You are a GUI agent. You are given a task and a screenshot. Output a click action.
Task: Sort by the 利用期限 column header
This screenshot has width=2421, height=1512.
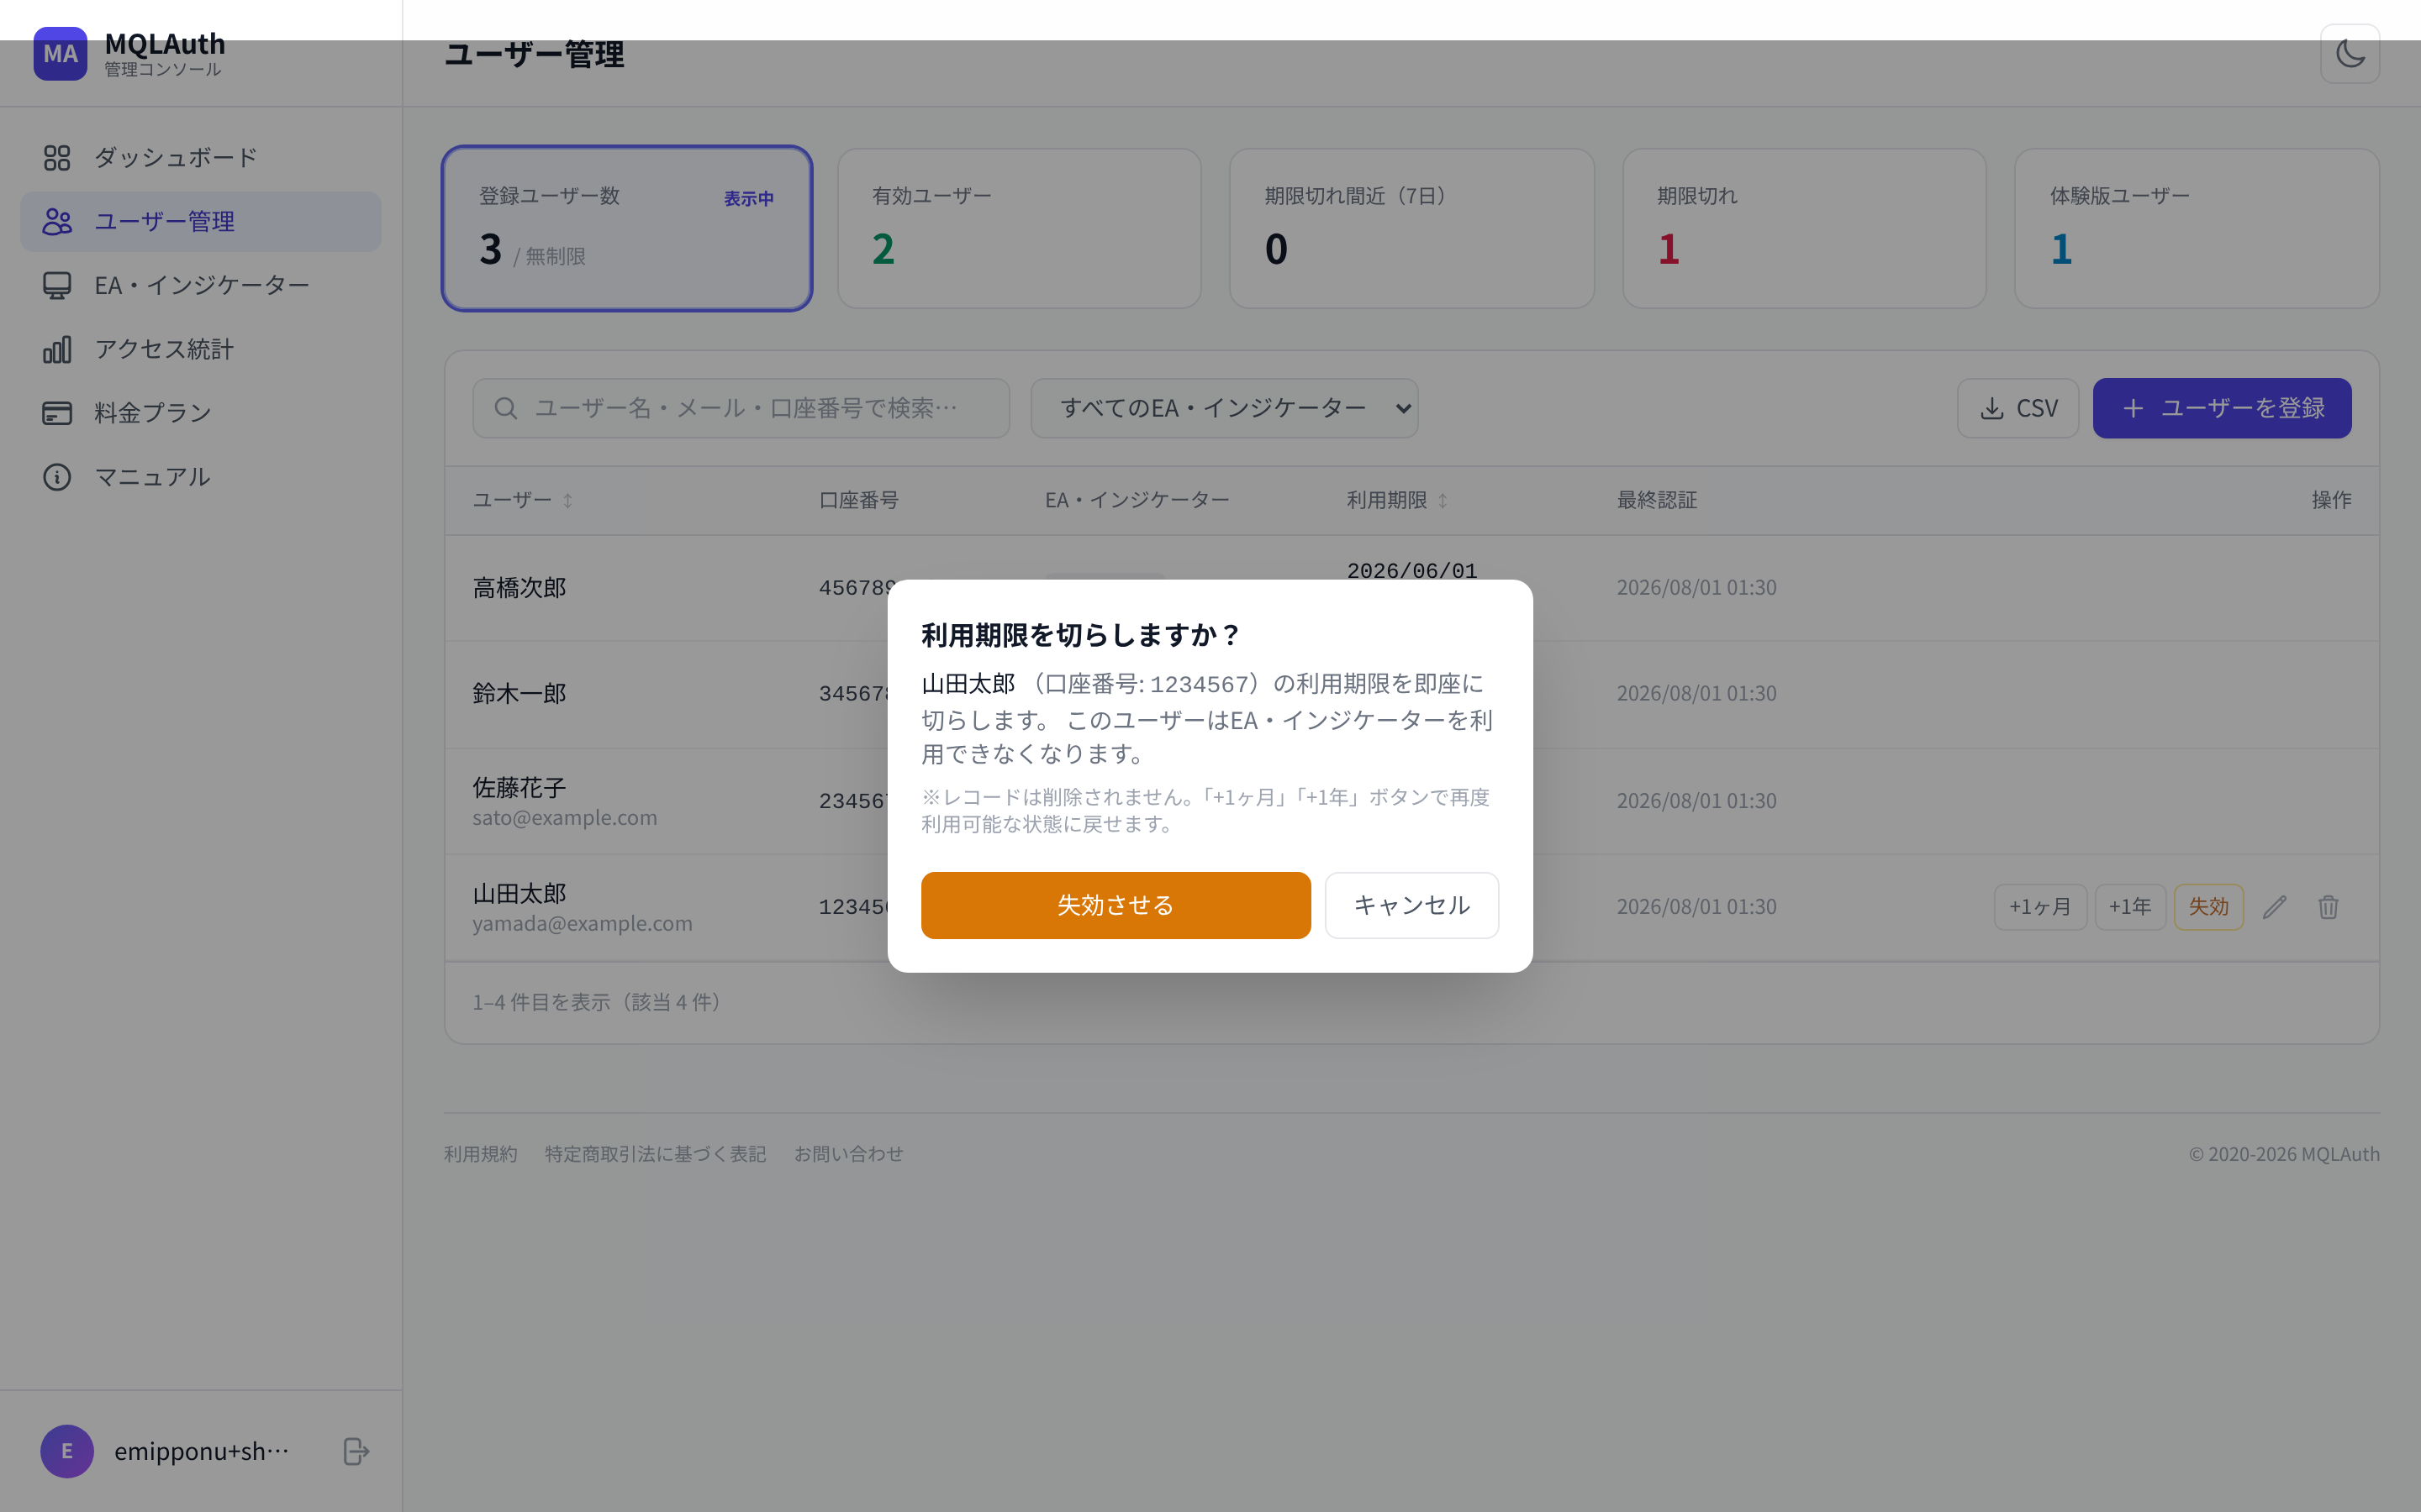click(x=1396, y=500)
